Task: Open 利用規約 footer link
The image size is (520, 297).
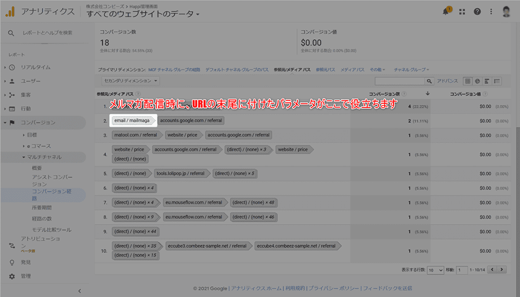Action: tap(295, 288)
